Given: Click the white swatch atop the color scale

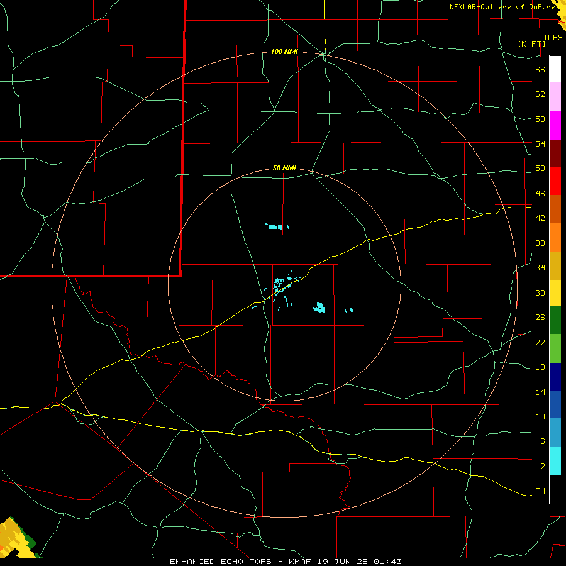Looking at the screenshot, I should tap(555, 69).
